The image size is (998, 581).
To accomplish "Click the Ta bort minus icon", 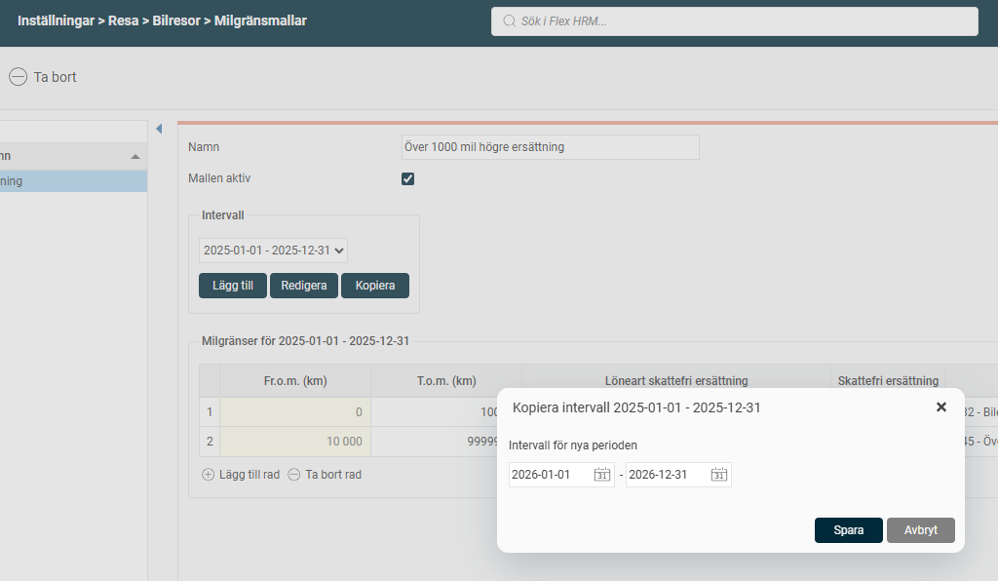I will (x=18, y=77).
